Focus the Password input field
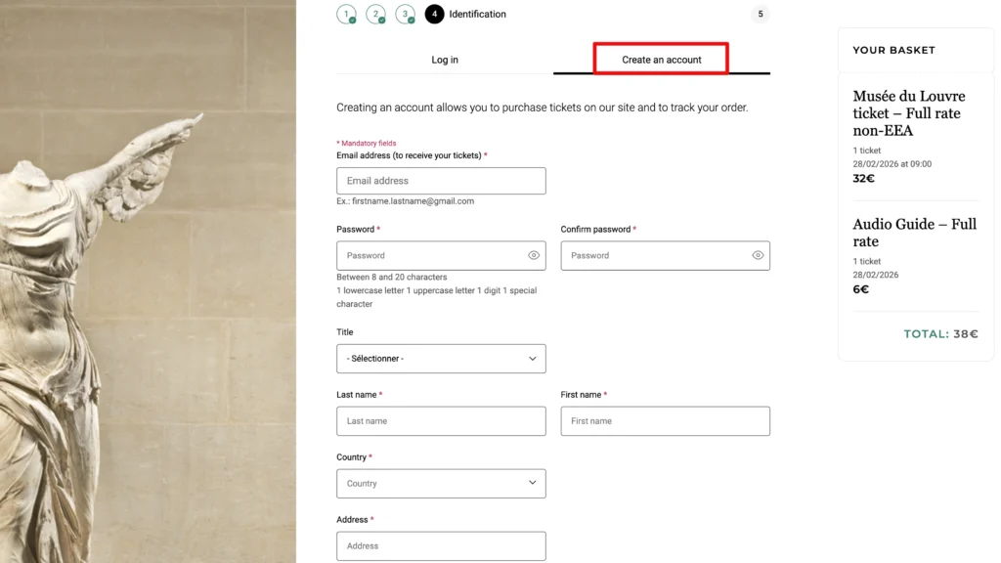This screenshot has height=563, width=1001. pyautogui.click(x=430, y=255)
